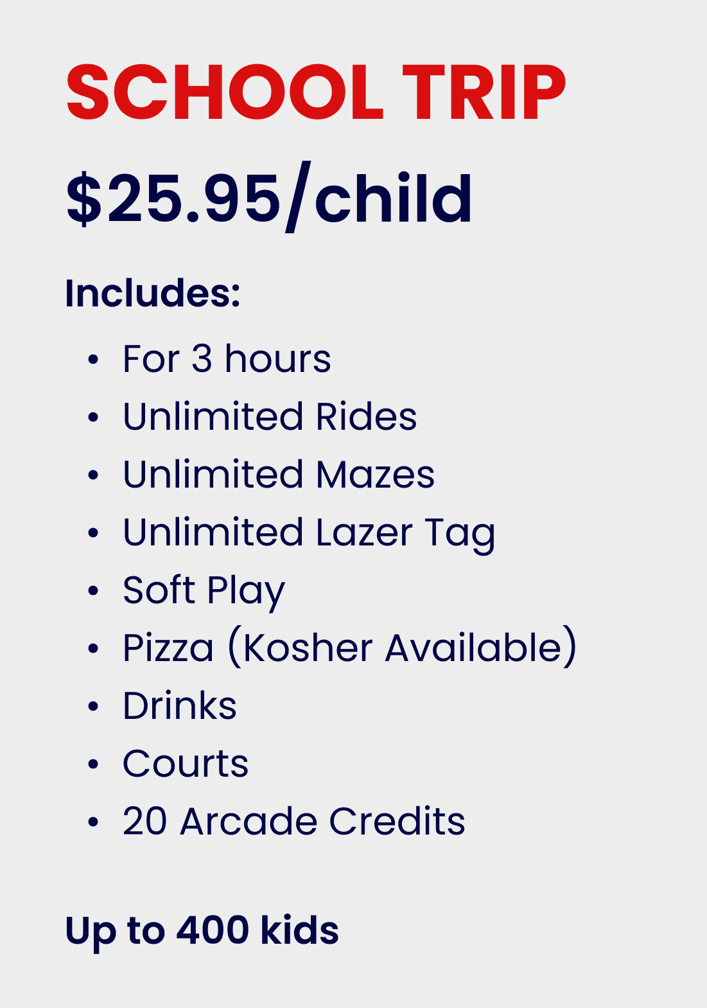Select the $25.95/child price text
This screenshot has height=1008, width=707.
click(x=269, y=198)
